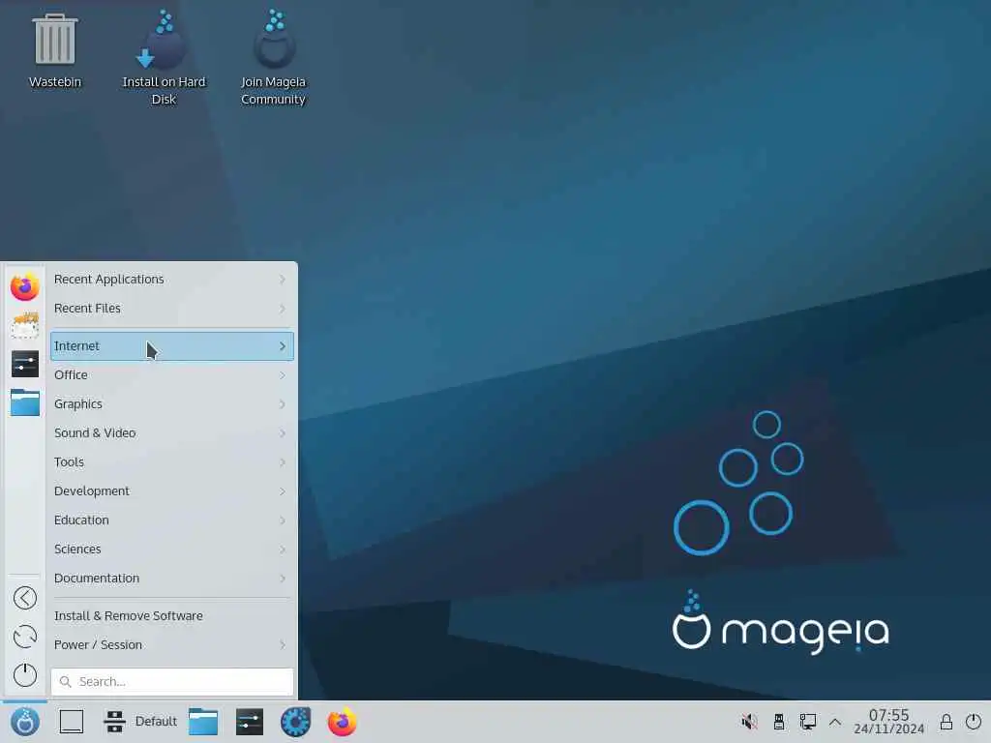
Task: Click the power/leave icon in the tray
Action: [x=974, y=722]
